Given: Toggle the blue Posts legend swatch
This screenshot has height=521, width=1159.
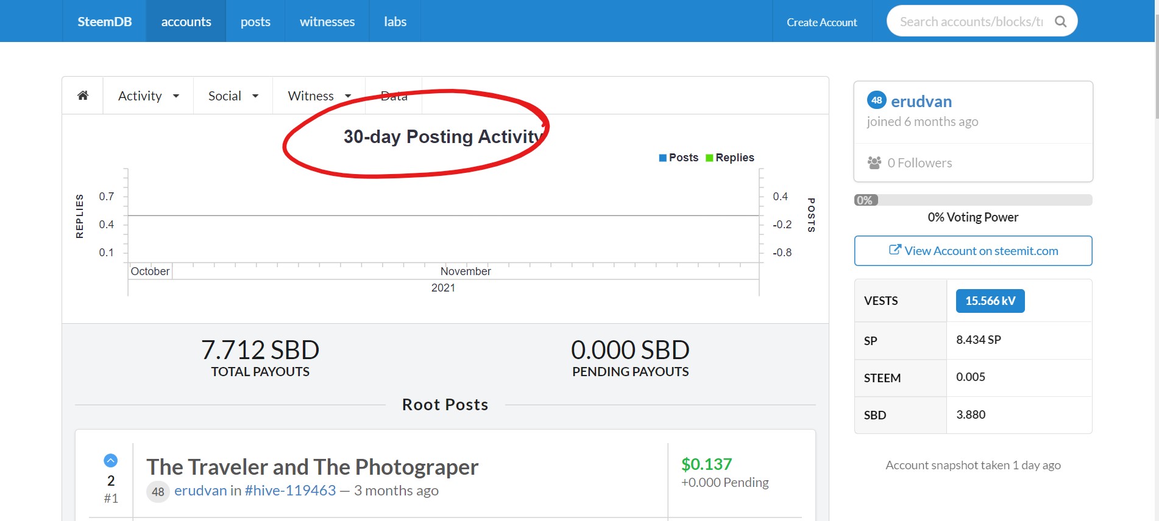Looking at the screenshot, I should coord(662,158).
